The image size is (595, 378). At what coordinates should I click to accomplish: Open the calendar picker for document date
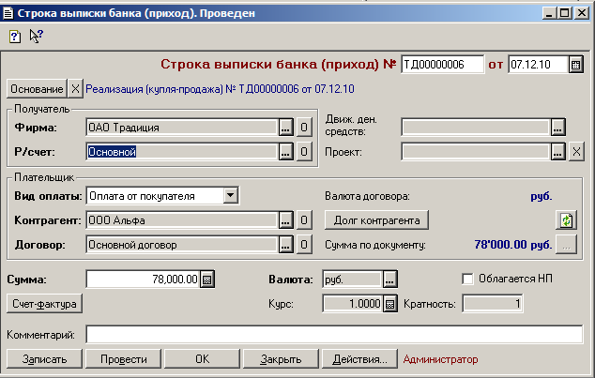(x=575, y=65)
